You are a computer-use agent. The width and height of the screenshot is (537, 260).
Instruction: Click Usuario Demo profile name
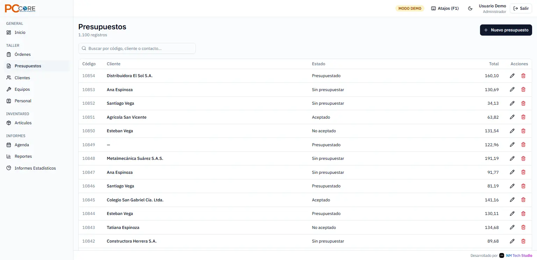coord(492,6)
